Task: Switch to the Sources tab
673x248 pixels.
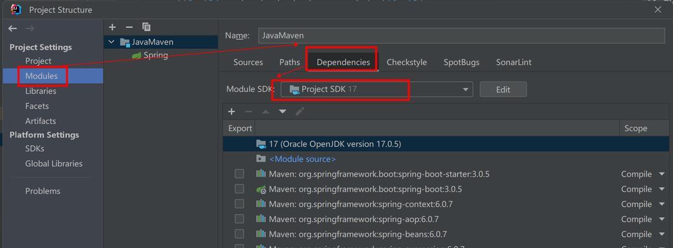Action: [248, 62]
